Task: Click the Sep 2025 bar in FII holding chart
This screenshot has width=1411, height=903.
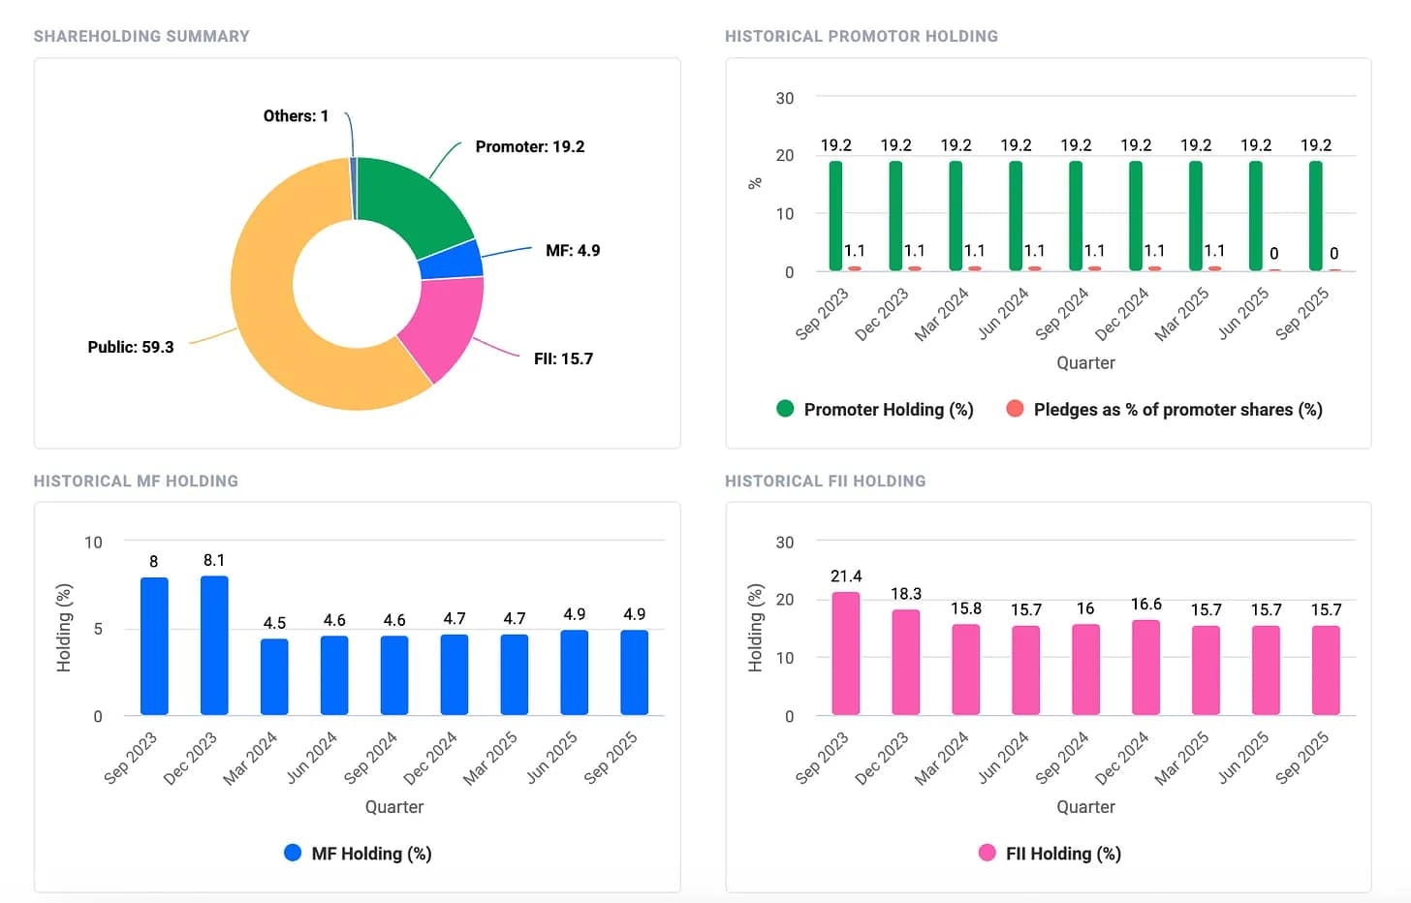Action: tap(1327, 670)
